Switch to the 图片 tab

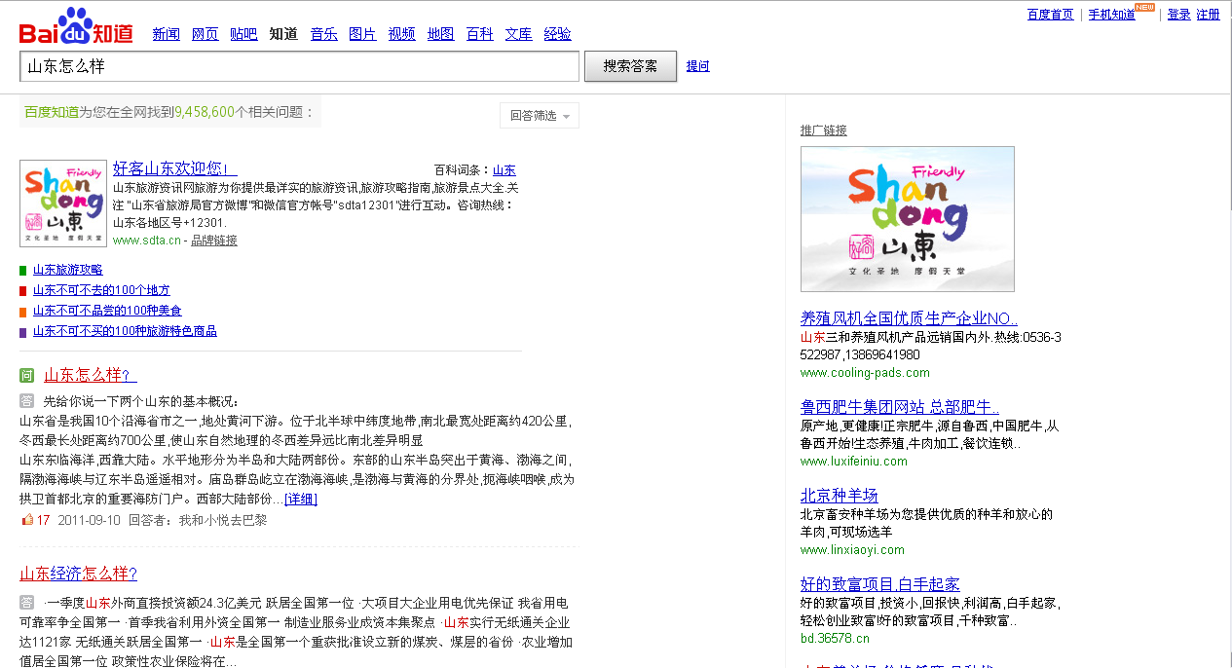click(x=362, y=34)
